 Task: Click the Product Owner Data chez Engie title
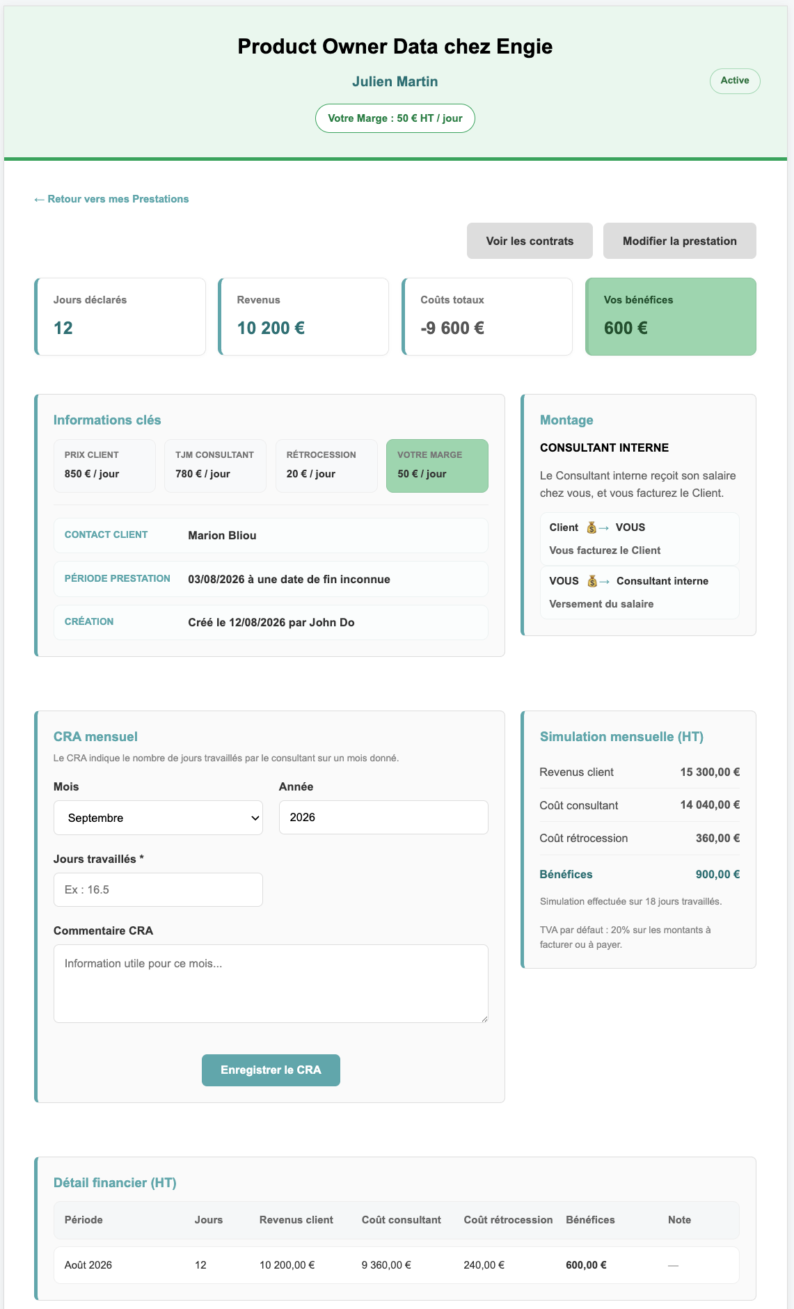click(395, 47)
